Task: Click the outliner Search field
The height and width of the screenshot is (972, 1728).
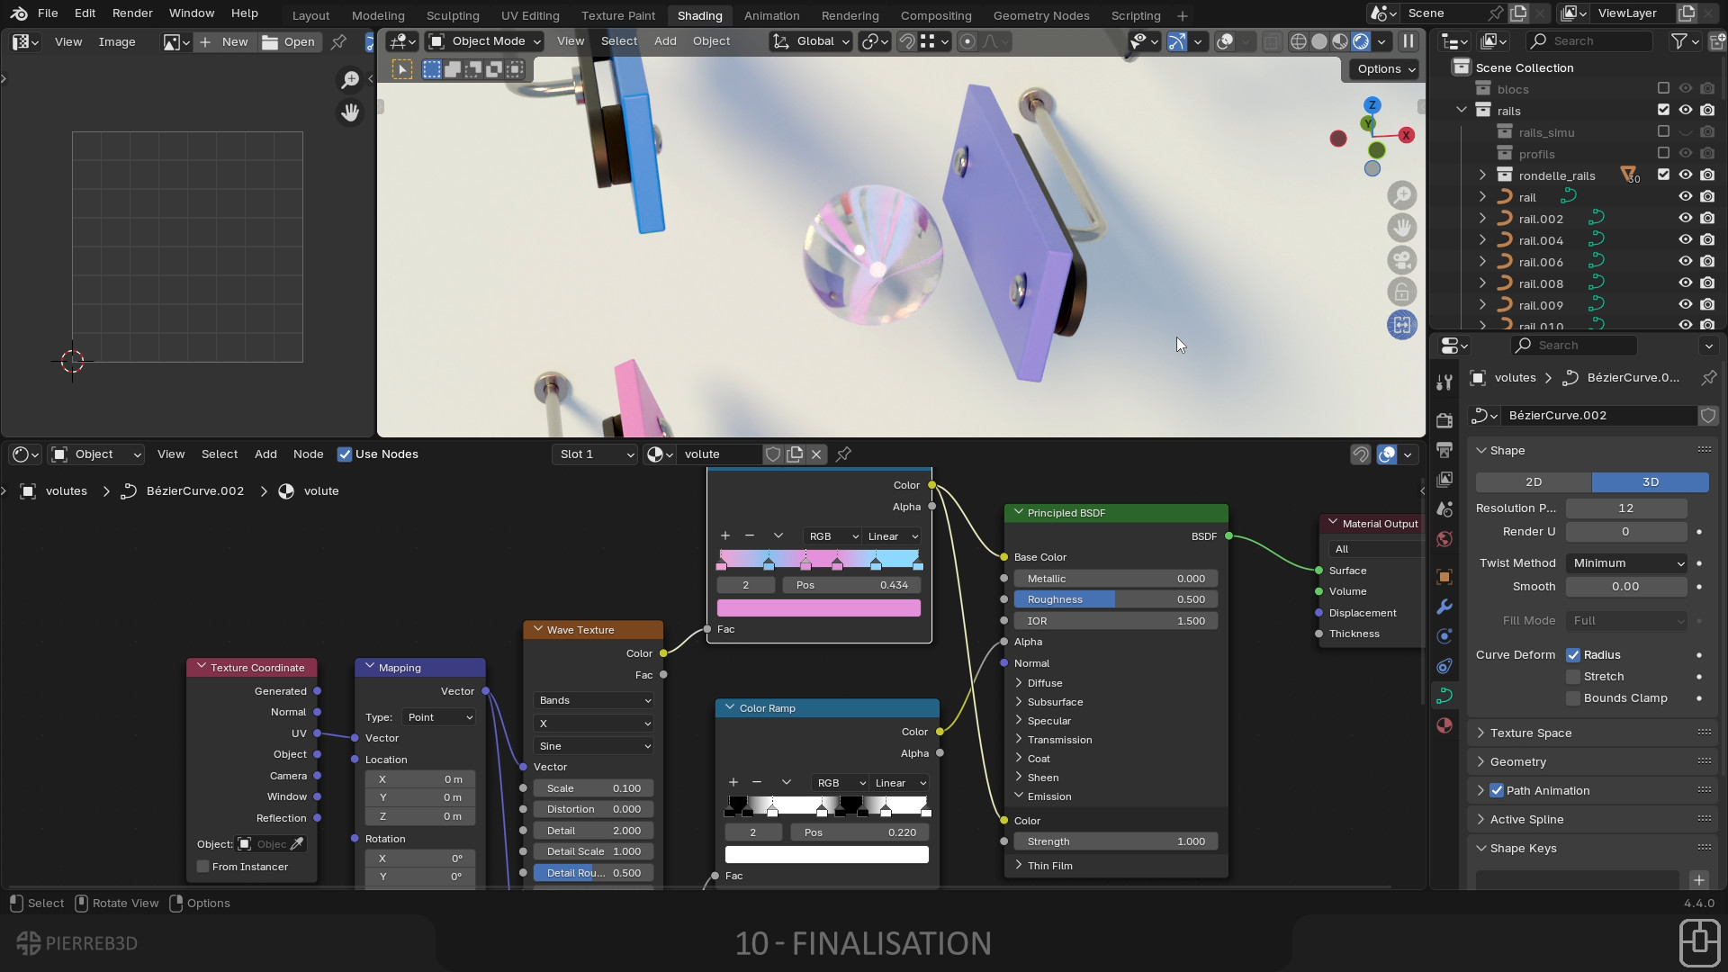Action: (1589, 41)
